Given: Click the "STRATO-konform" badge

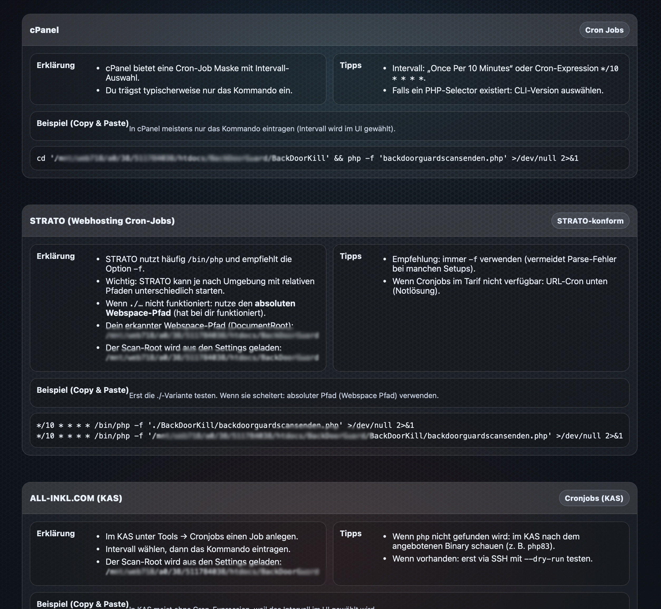Looking at the screenshot, I should (x=590, y=221).
